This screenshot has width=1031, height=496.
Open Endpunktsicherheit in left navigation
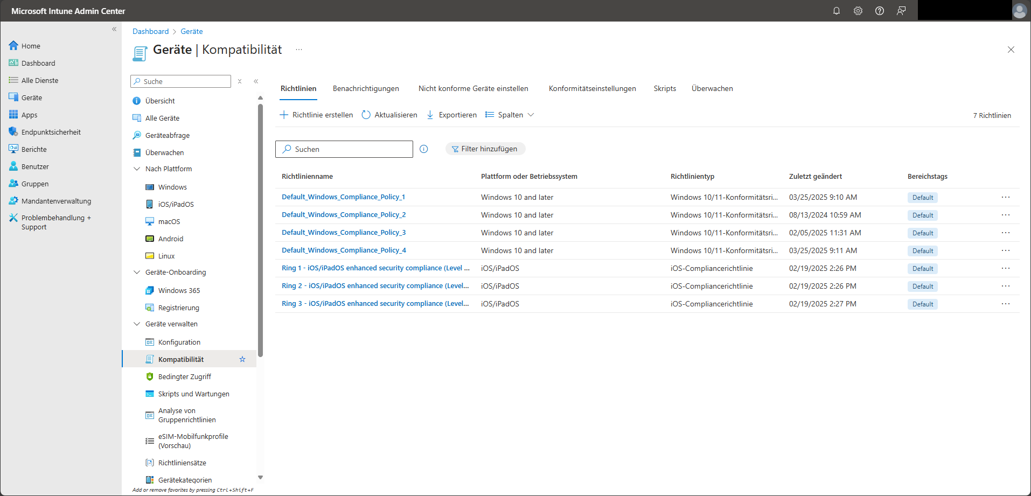[x=51, y=132]
